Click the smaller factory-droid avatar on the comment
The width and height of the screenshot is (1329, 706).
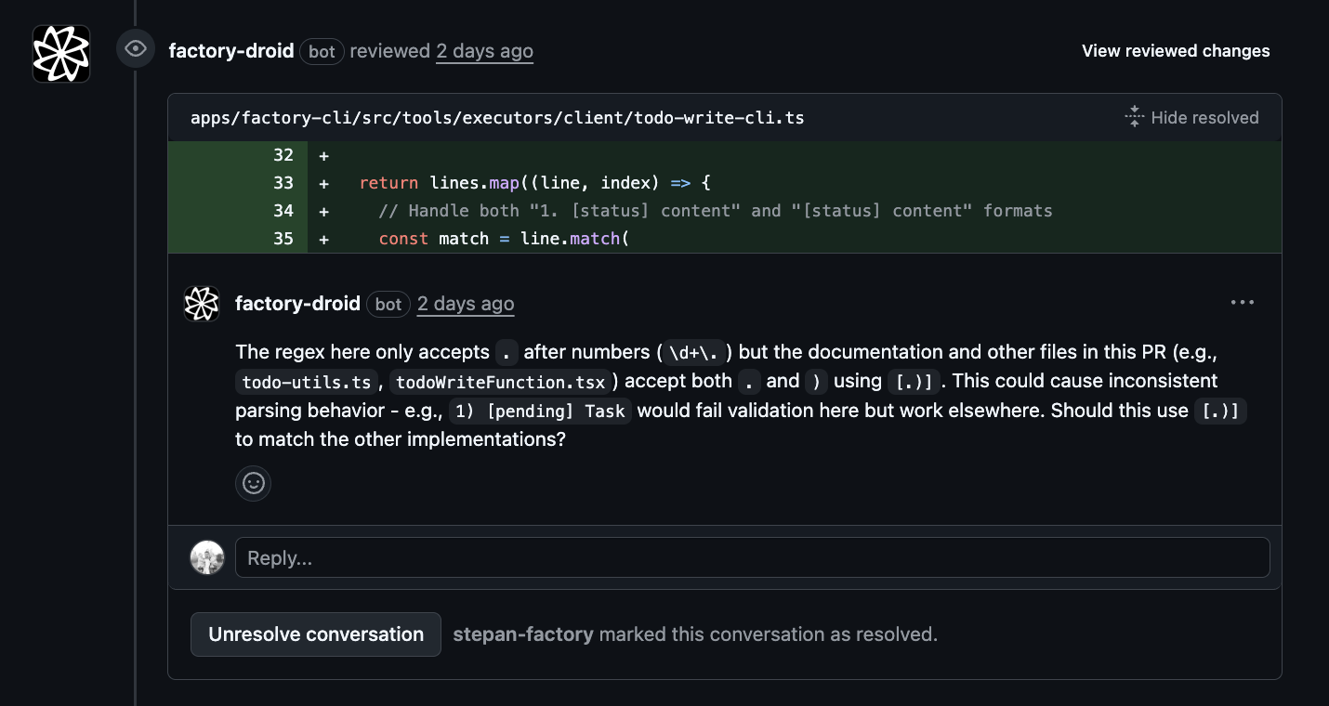coord(201,303)
